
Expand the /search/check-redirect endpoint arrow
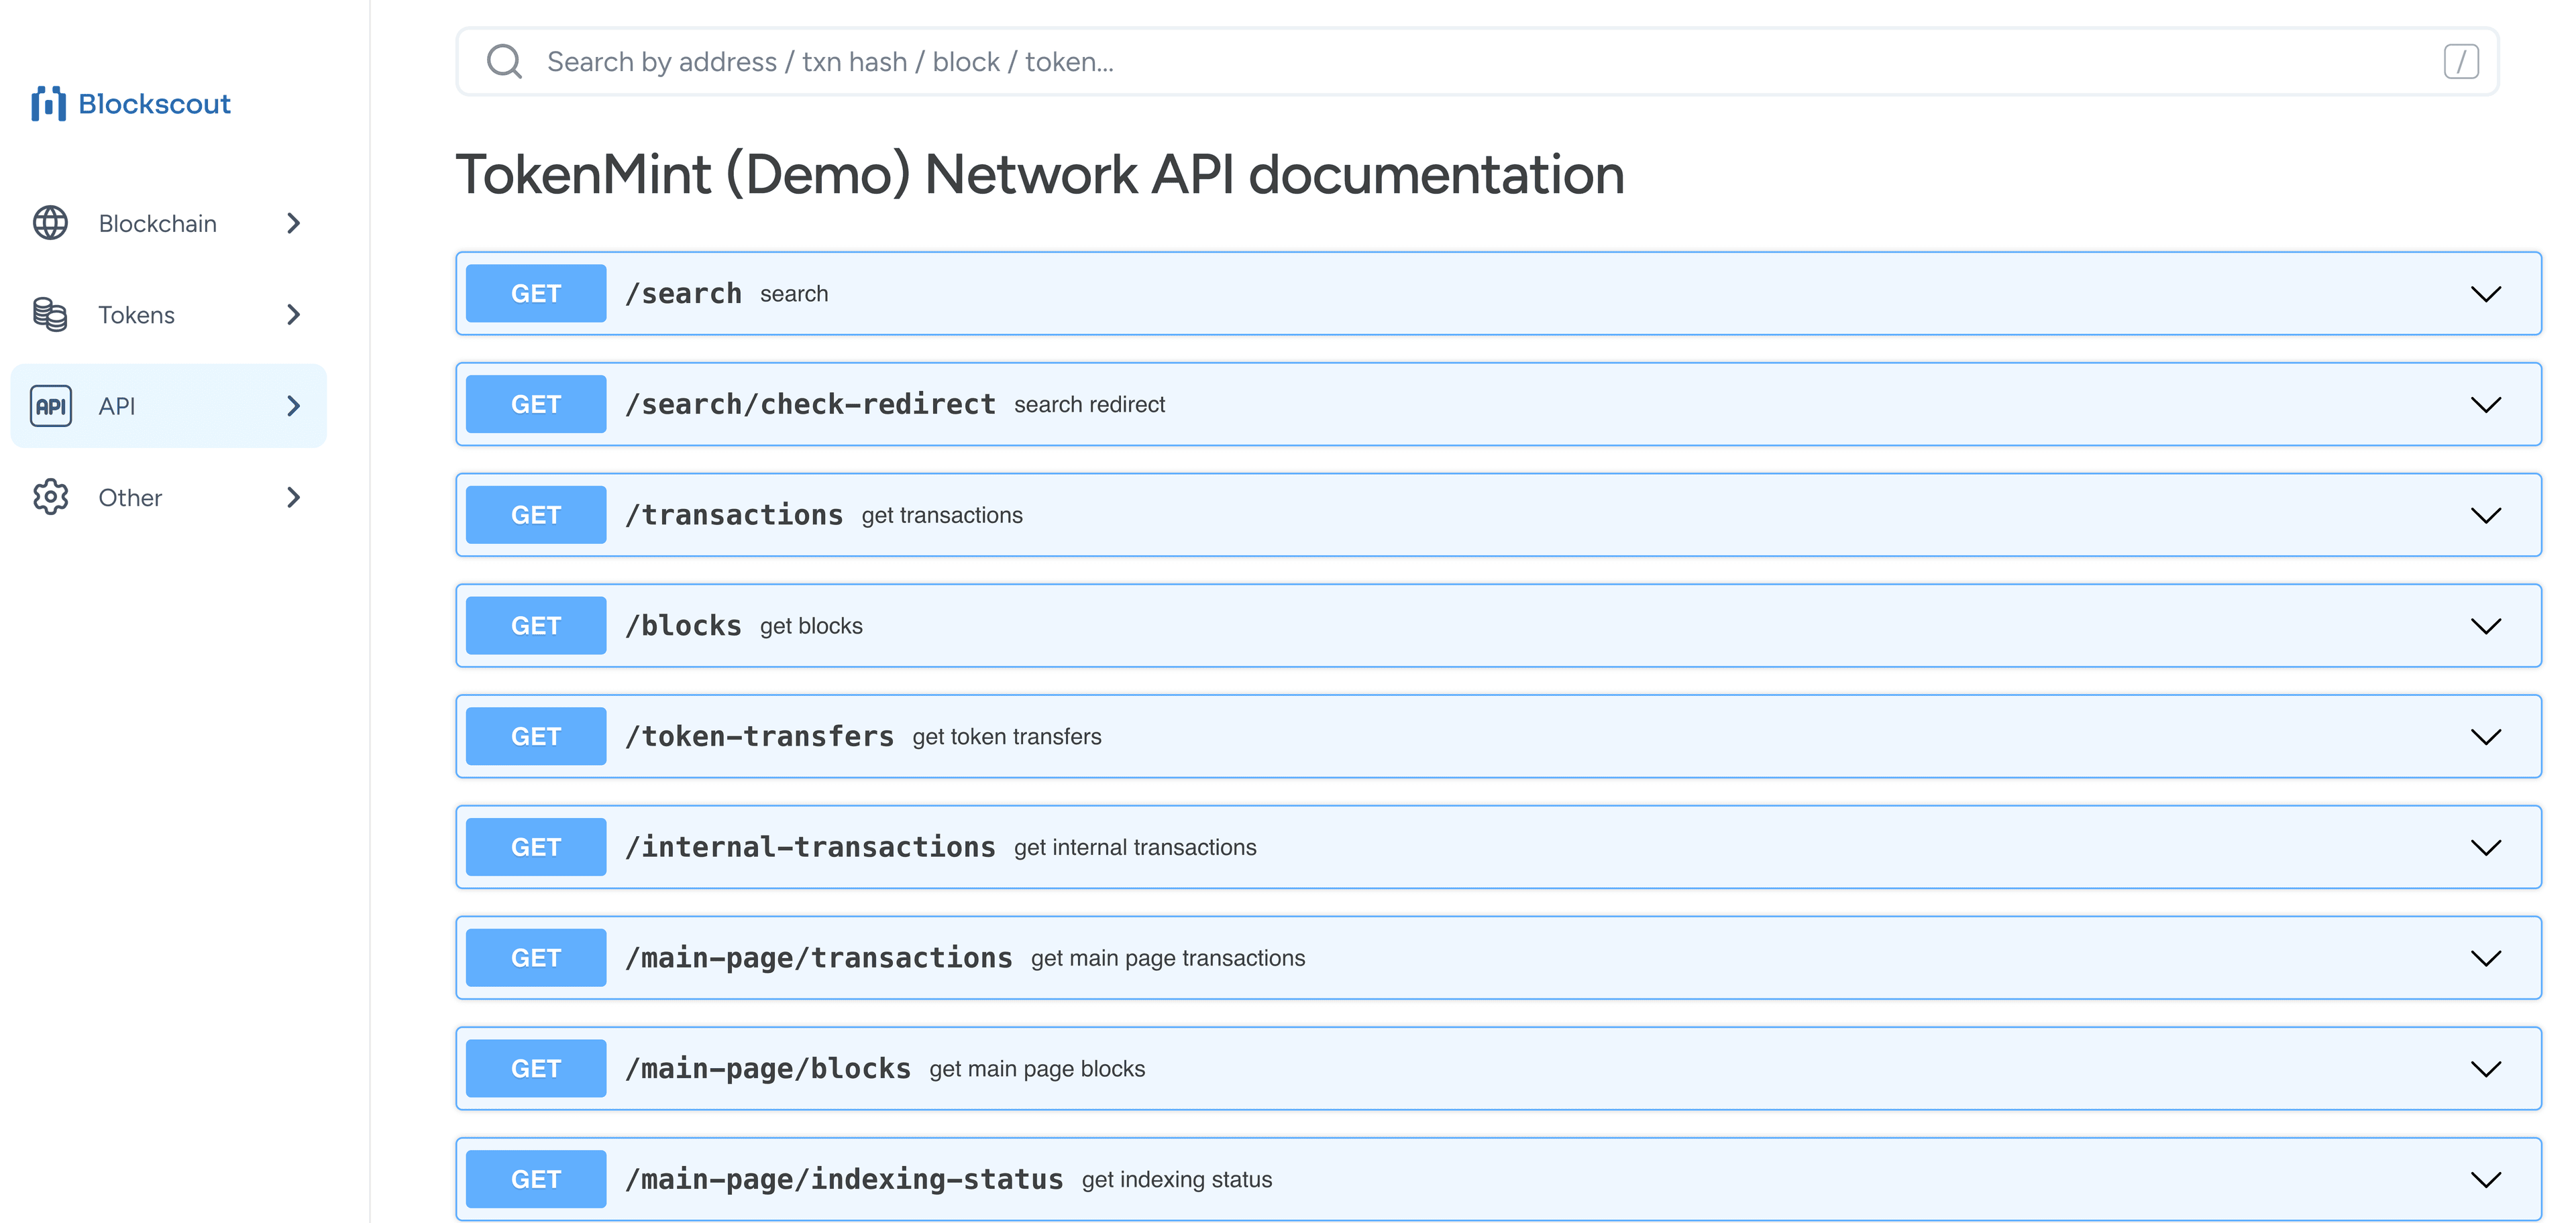tap(2486, 405)
